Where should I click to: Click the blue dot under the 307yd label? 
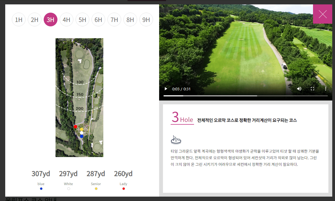pyautogui.click(x=41, y=188)
